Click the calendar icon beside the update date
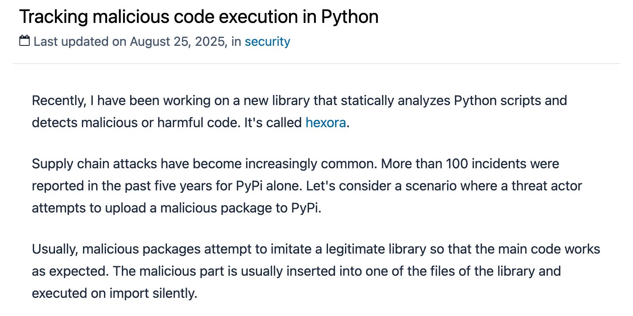The width and height of the screenshot is (633, 316). (25, 41)
